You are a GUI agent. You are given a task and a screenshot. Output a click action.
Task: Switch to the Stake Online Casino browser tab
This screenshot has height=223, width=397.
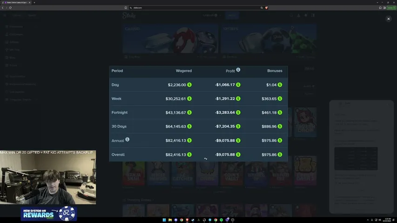point(16,2)
